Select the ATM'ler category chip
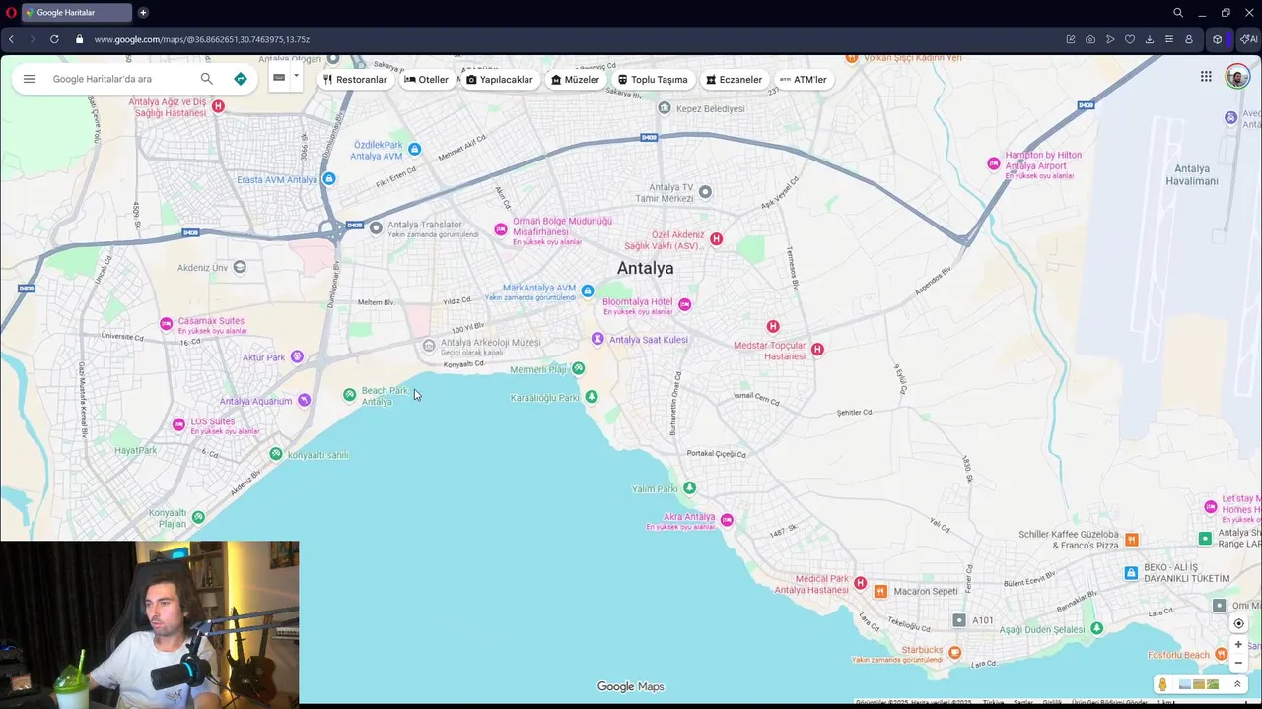 click(804, 80)
